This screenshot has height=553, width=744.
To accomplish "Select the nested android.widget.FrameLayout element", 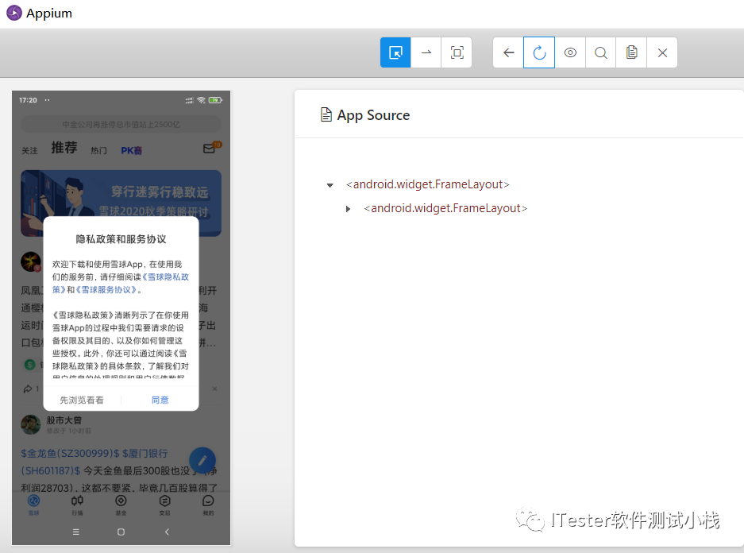I will click(445, 208).
